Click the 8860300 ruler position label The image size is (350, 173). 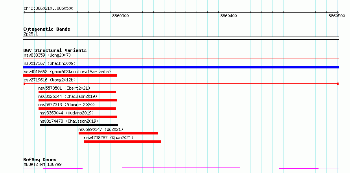tap(121, 16)
